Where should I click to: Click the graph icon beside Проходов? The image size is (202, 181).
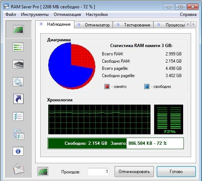tap(43, 171)
